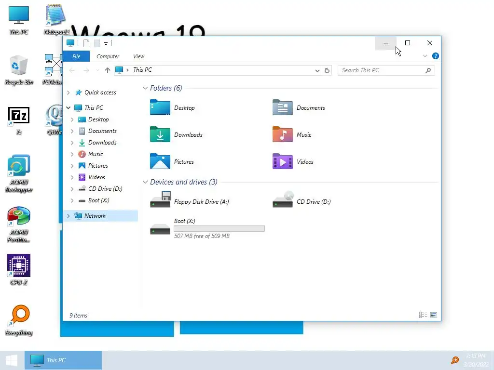
Task: Select the Boot (X:) drive in main pane
Action: [207, 228]
